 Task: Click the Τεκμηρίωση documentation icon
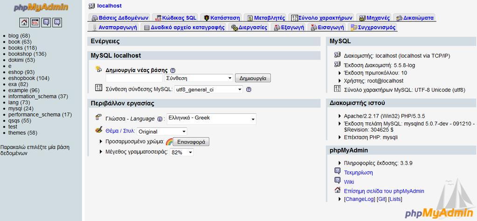click(338, 171)
